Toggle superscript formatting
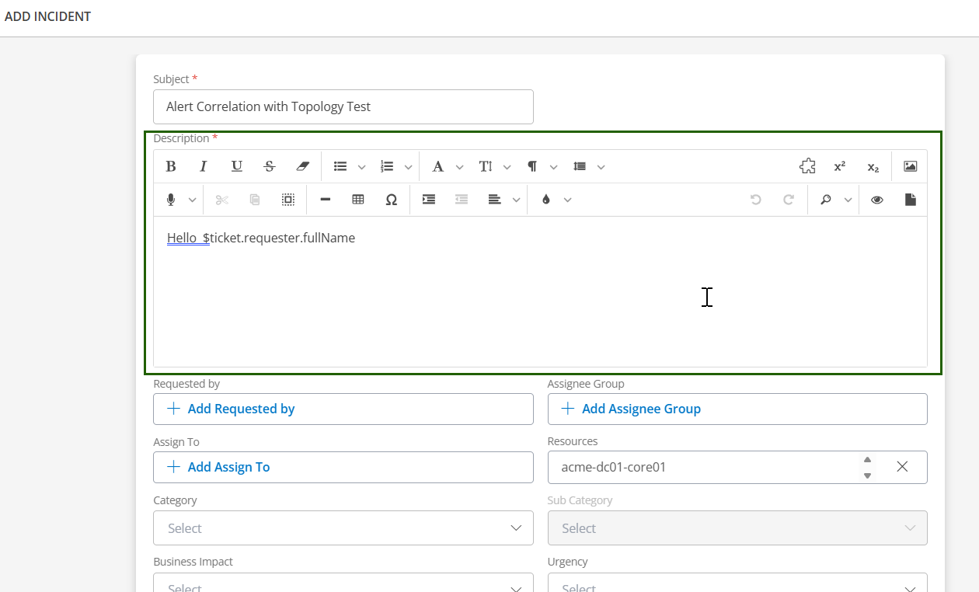The image size is (979, 592). point(840,166)
